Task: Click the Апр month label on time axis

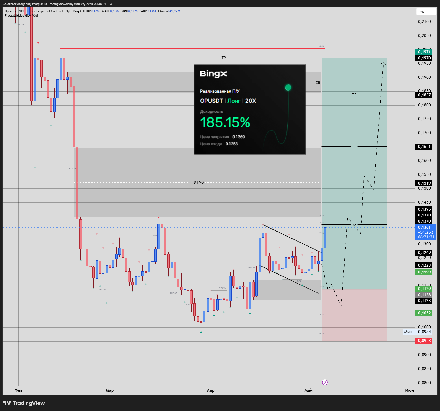Action: click(x=211, y=390)
